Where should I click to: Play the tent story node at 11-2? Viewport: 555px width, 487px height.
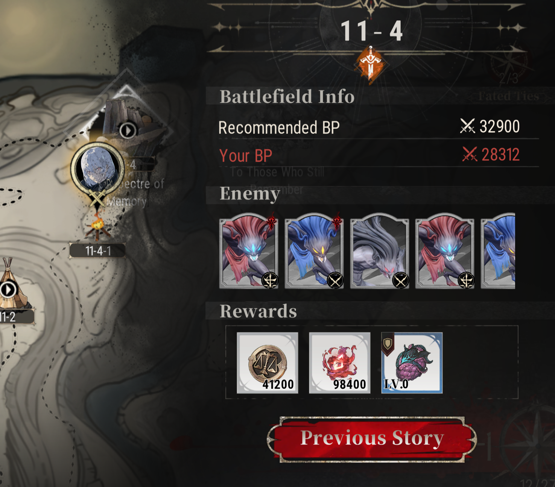click(x=8, y=290)
